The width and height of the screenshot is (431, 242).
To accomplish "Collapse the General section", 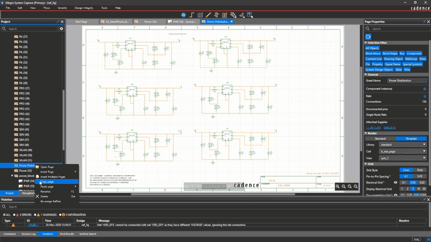I will [366, 74].
